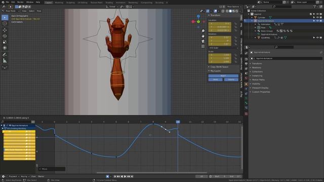Toggle eye icon on graph editor armature channel
The width and height of the screenshot is (324, 182).
[x=10, y=125]
